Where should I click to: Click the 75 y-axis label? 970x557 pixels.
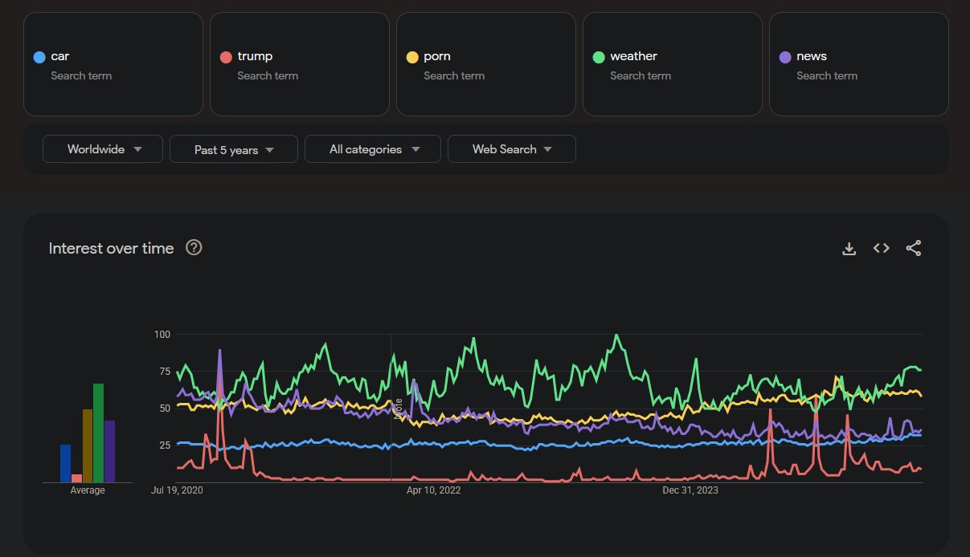(x=164, y=371)
